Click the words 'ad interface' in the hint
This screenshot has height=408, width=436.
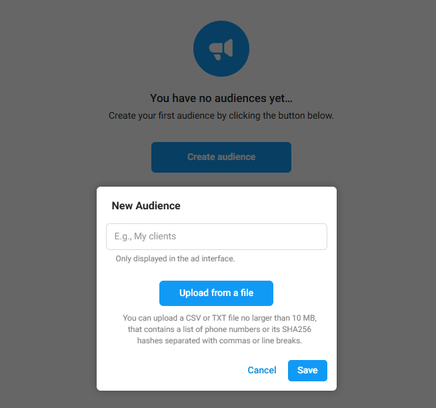tap(211, 259)
